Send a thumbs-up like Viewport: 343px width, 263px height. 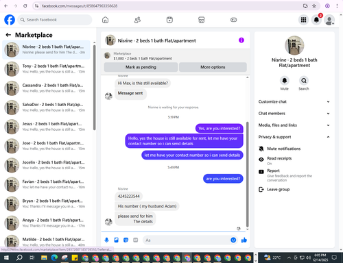click(x=244, y=240)
